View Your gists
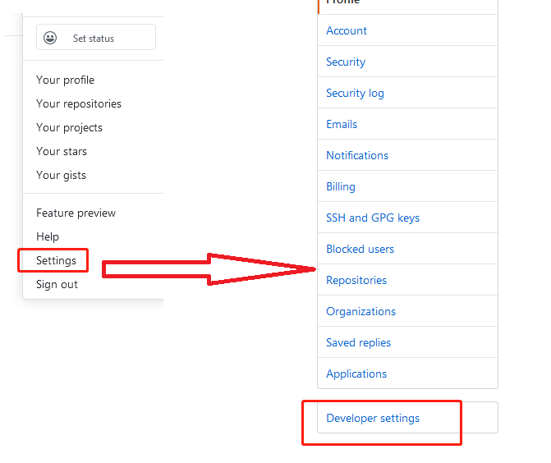 coord(61,176)
